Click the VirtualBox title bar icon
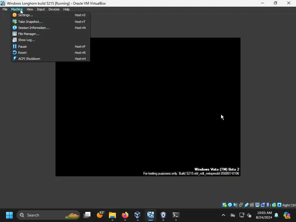 tap(3, 3)
